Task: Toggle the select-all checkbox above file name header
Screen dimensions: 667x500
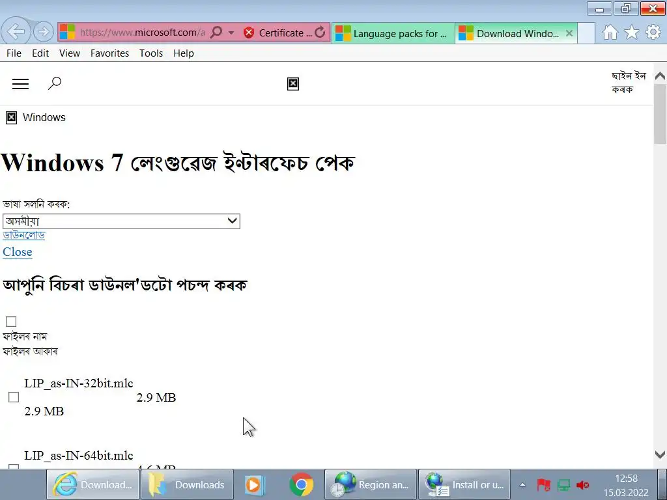Action: 11,322
